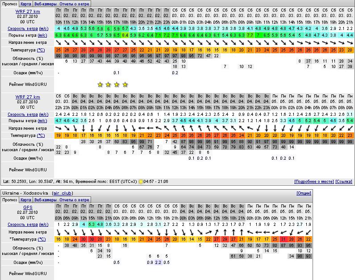This screenshot has width=355, height=280.
Task: Open the top Прогноз tab
Action: coord(10,4)
